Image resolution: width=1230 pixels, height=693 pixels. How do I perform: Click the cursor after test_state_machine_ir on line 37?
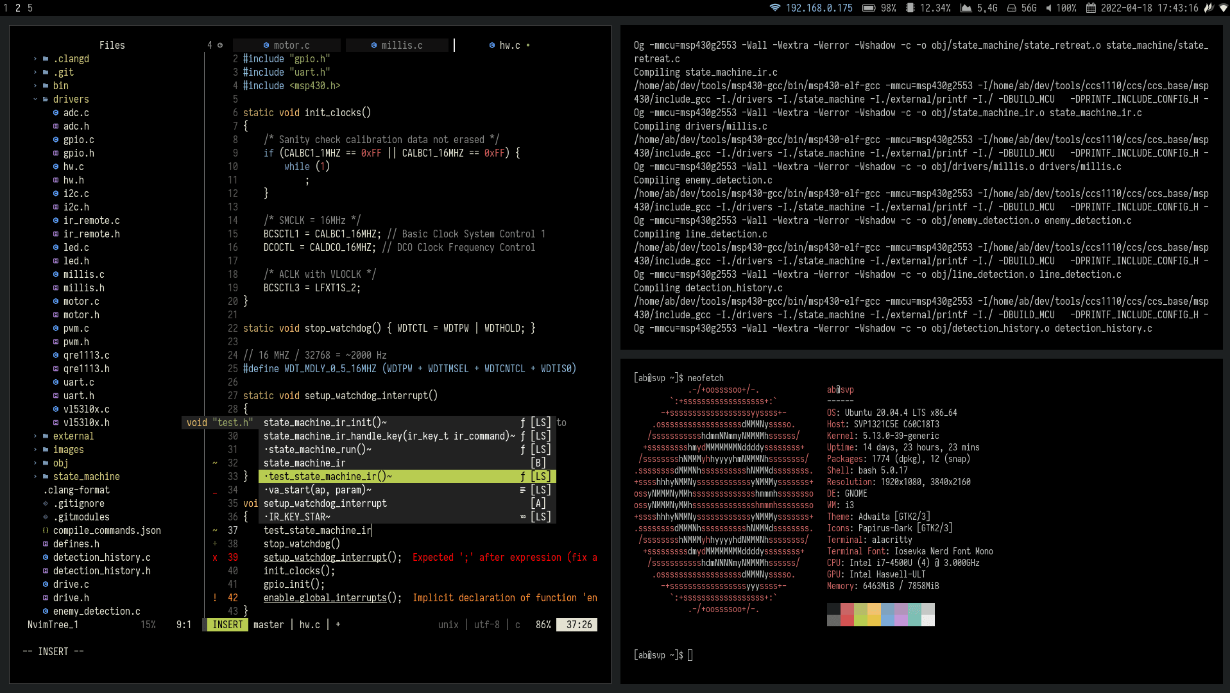372,530
